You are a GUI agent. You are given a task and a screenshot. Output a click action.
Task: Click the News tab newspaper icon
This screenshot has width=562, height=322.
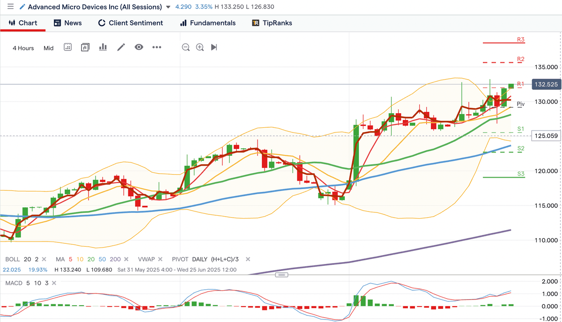pos(58,23)
